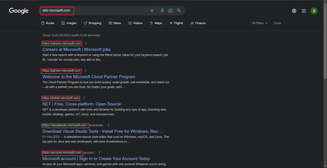The width and height of the screenshot is (327, 168).
Task: Open Careers at Microsoft result link
Action: (x=76, y=50)
